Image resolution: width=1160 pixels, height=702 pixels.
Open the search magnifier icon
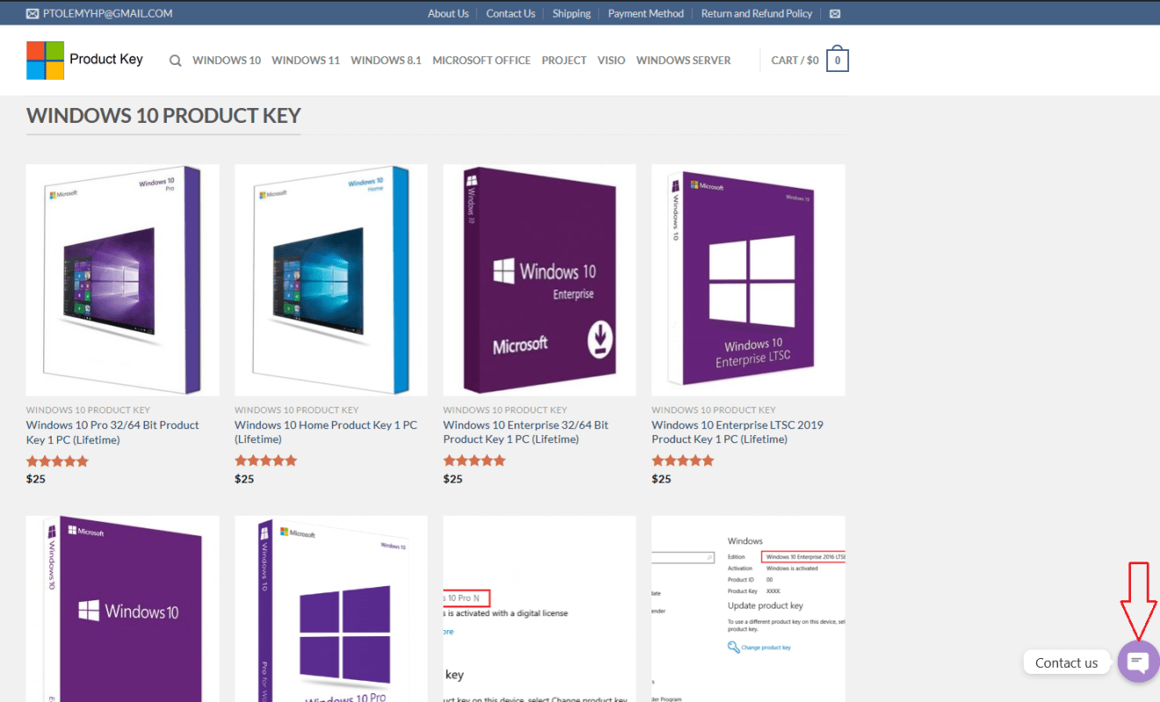(176, 61)
